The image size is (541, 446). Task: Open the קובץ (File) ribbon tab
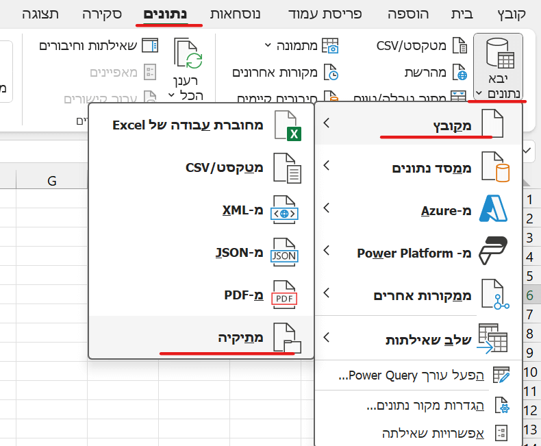coord(512,14)
